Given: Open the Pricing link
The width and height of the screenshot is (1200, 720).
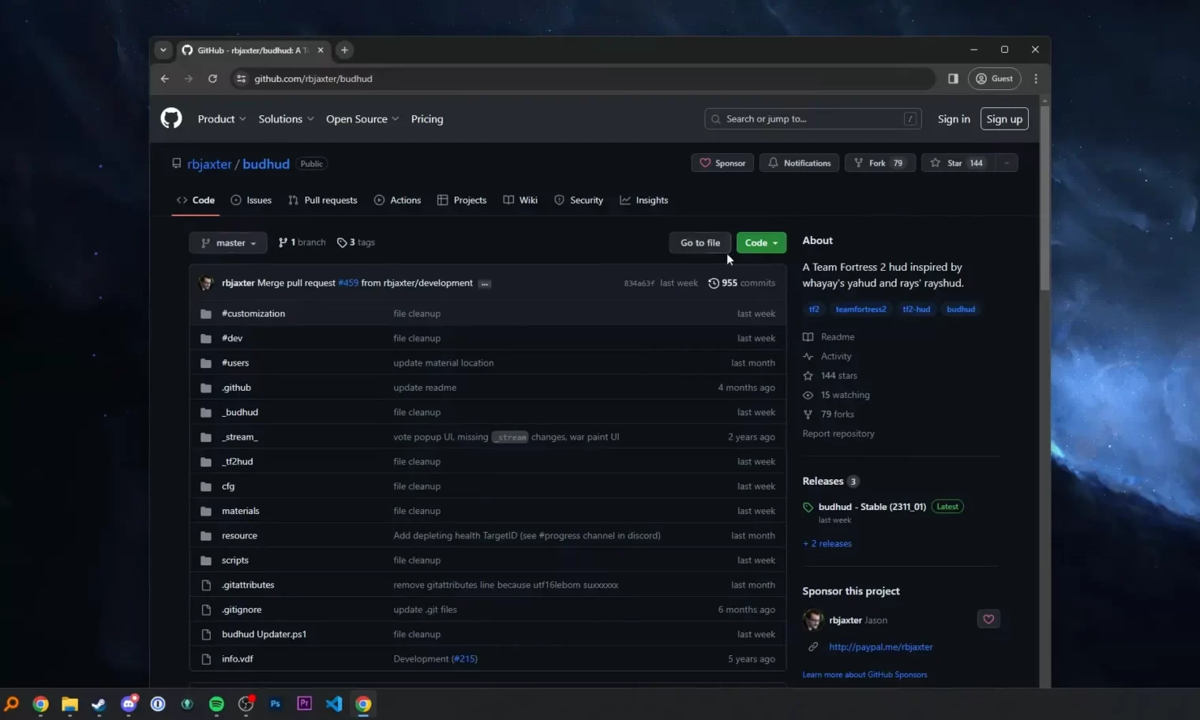Looking at the screenshot, I should pos(427,119).
